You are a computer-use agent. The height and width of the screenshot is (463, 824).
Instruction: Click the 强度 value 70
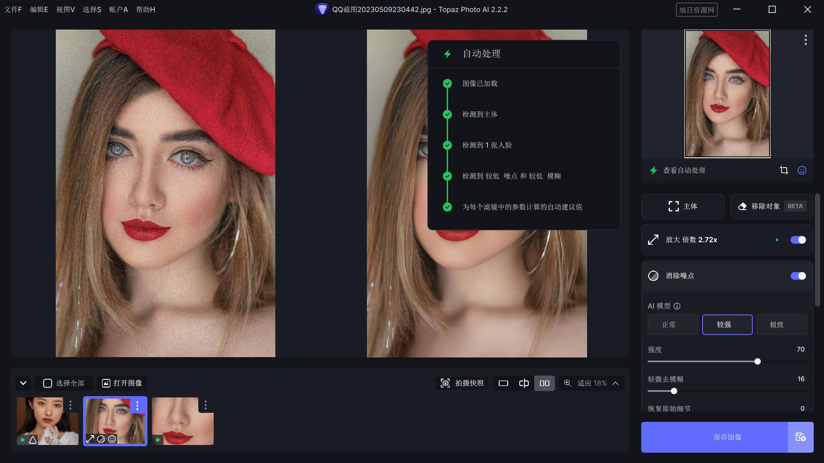(800, 349)
